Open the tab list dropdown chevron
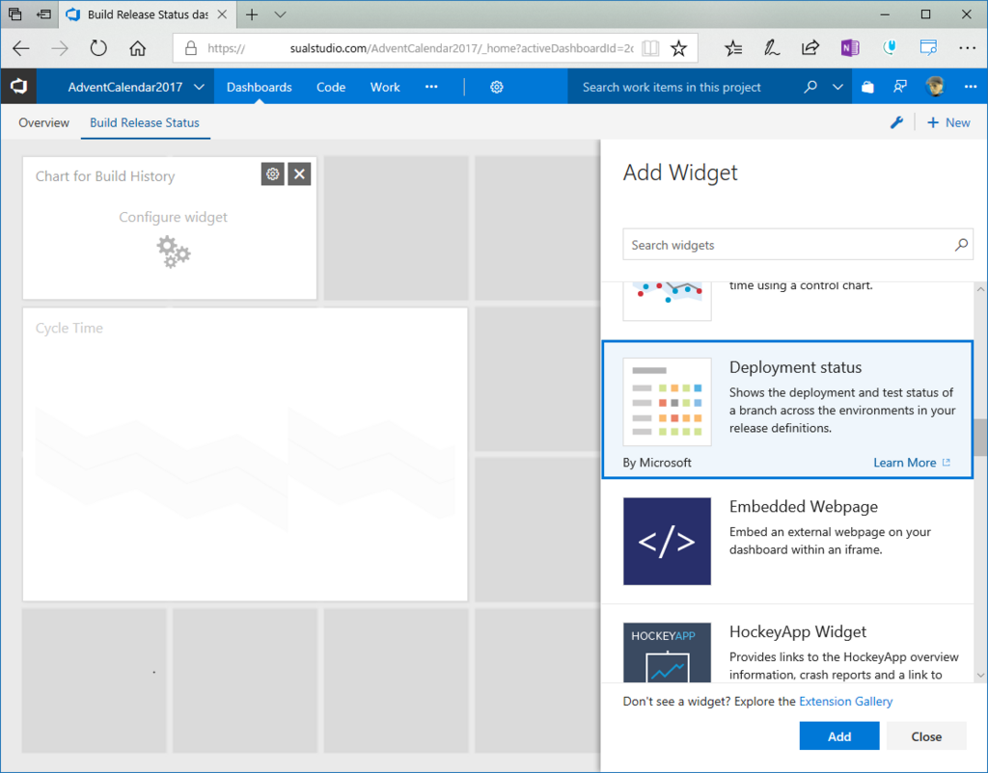988x773 pixels. coord(281,14)
